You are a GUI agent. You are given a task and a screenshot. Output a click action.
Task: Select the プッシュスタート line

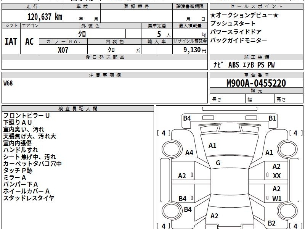pyautogui.click(x=233, y=23)
